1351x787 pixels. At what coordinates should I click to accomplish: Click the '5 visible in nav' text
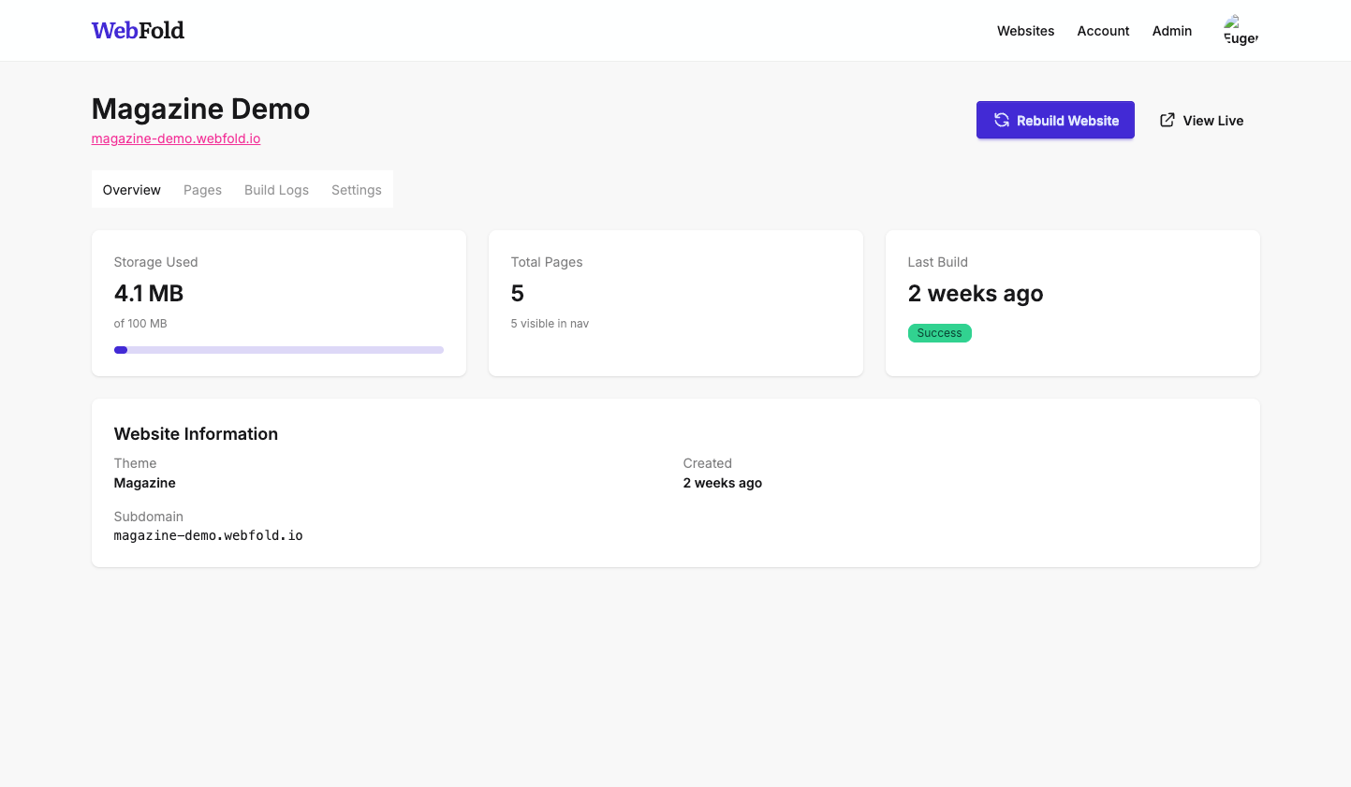[550, 324]
